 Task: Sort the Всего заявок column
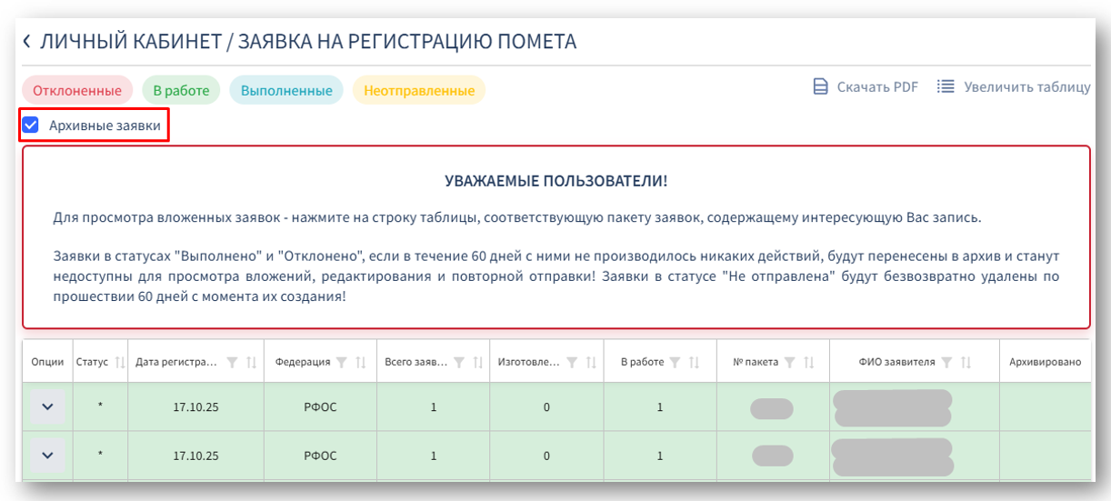[x=477, y=362]
